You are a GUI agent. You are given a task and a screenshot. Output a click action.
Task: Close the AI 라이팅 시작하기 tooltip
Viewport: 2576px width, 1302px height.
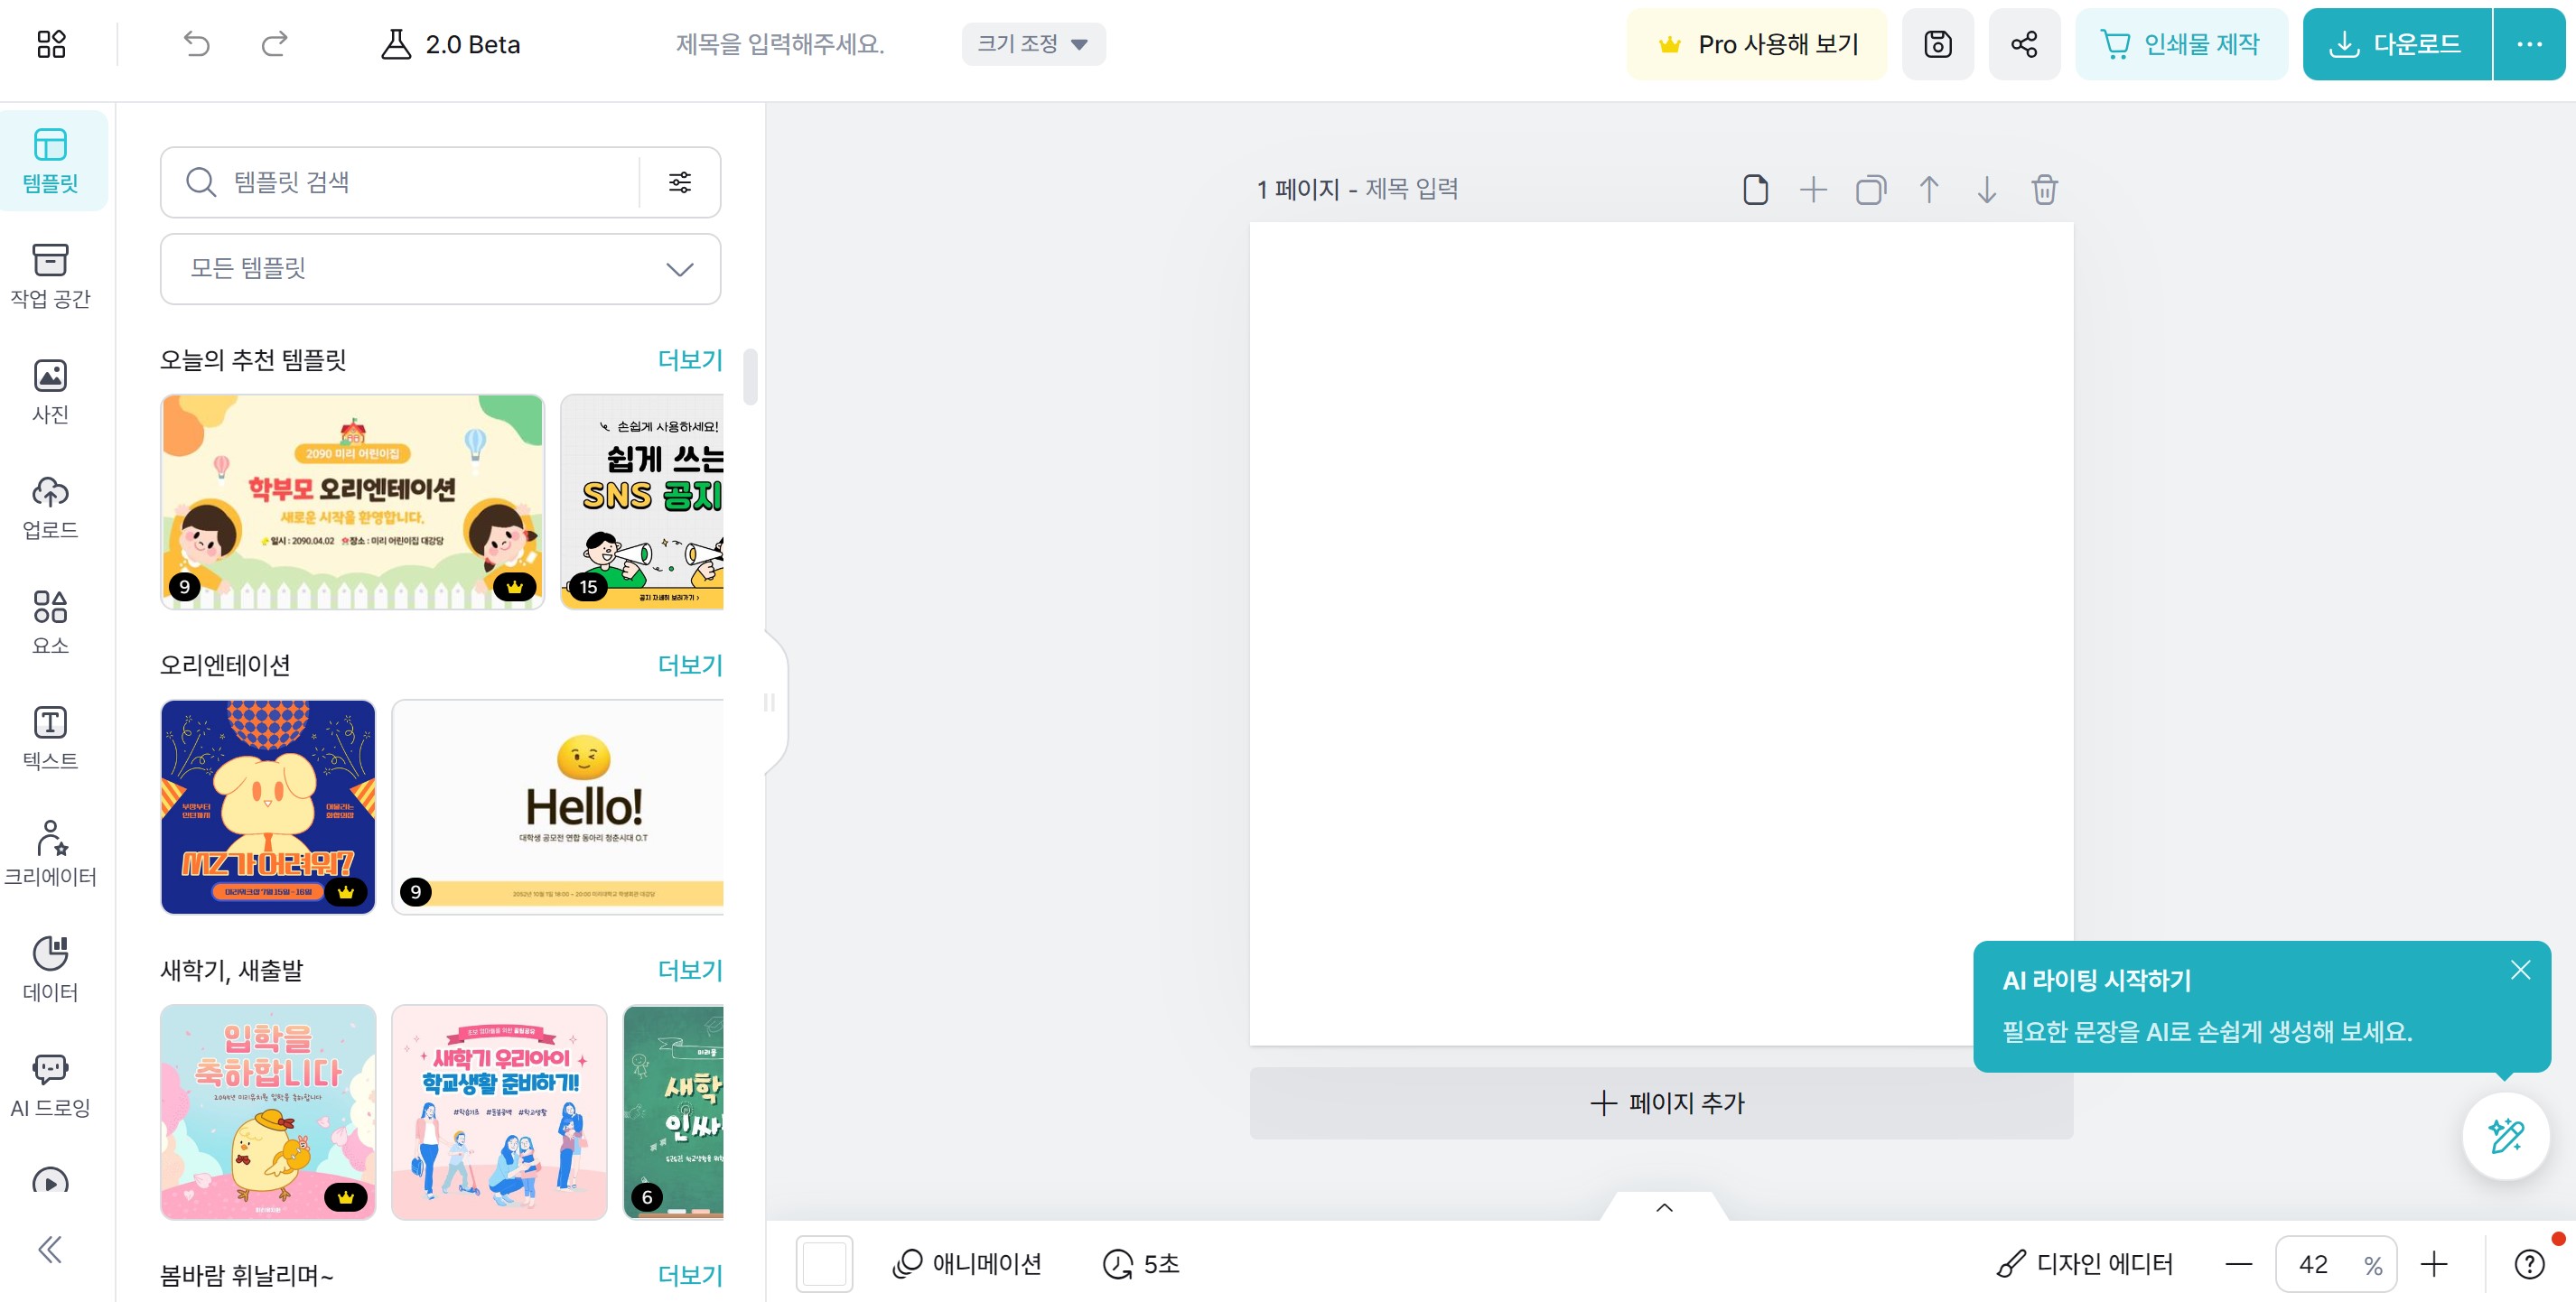2520,970
